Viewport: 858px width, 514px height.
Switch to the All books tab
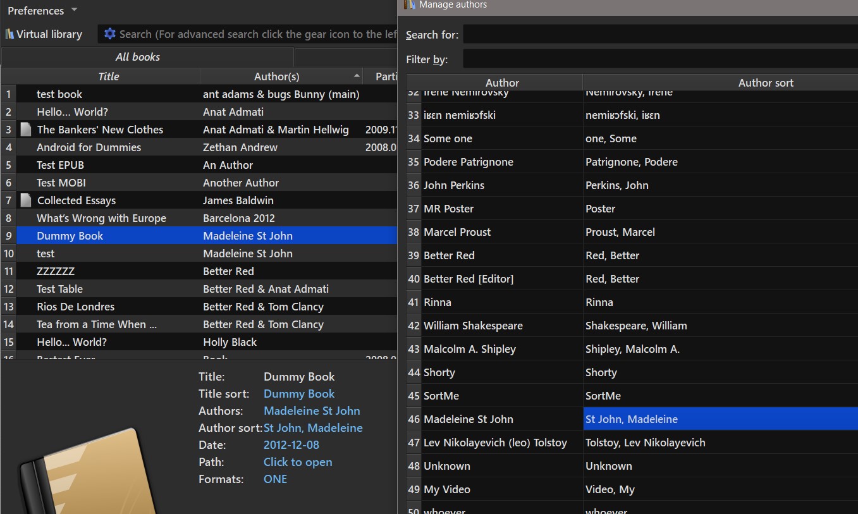click(x=138, y=57)
